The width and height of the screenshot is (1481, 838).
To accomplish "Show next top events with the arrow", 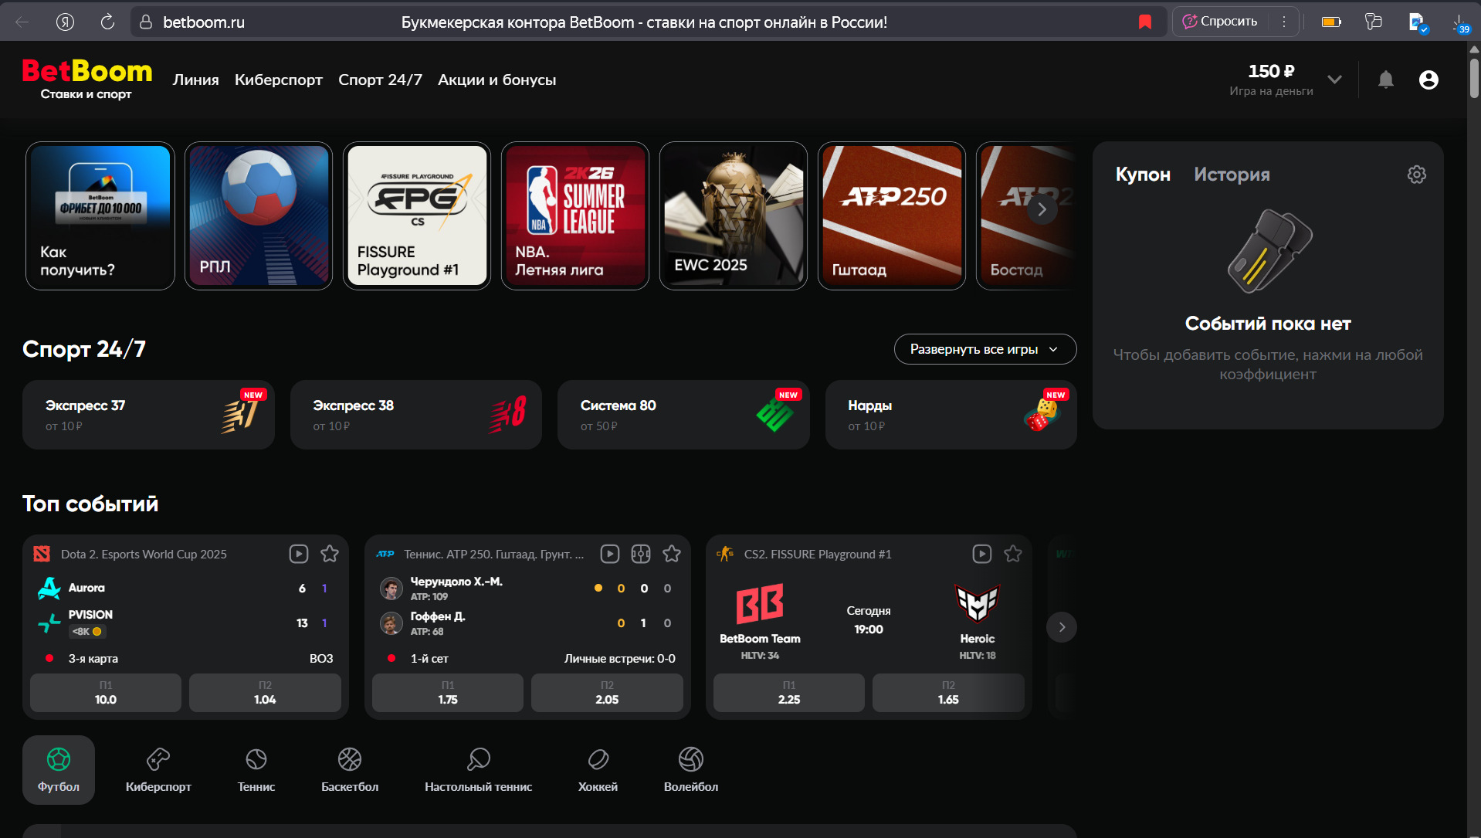I will tap(1062, 627).
